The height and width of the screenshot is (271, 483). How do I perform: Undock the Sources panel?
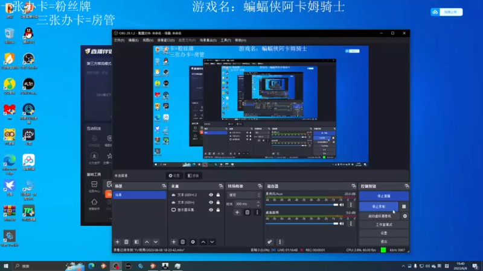point(221,186)
